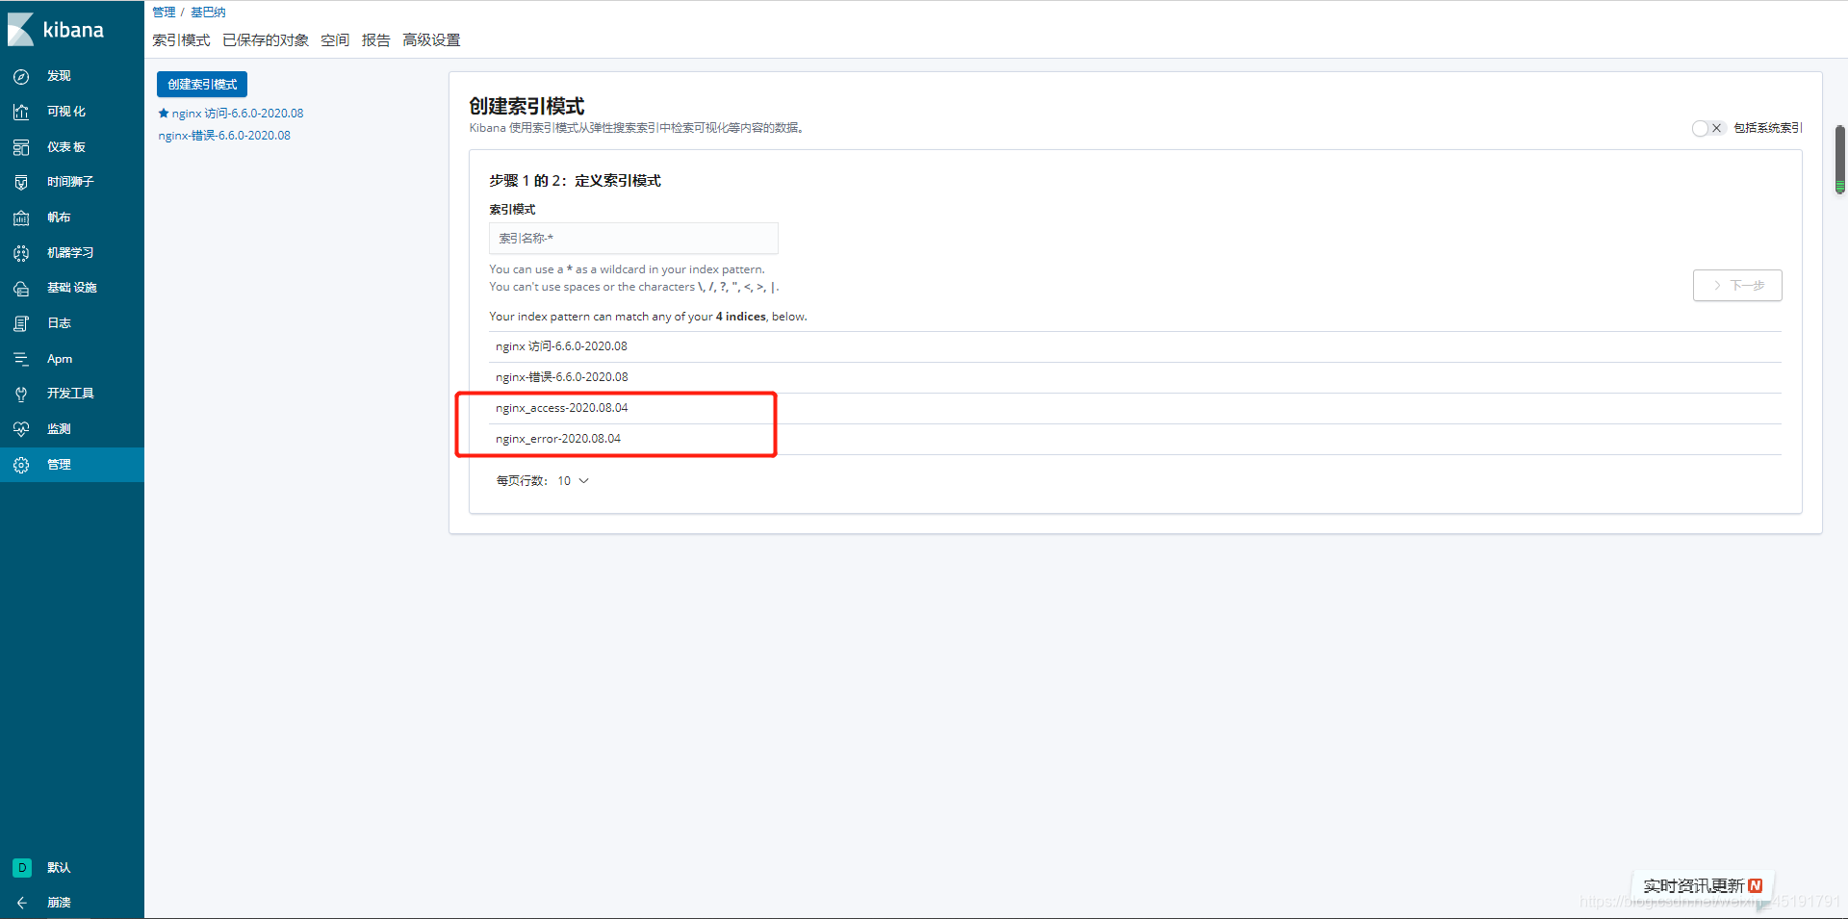Open Infrastructure (基础设施) icon

point(21,288)
